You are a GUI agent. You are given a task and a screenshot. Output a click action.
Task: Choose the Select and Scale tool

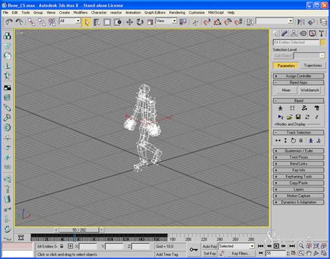[150, 22]
